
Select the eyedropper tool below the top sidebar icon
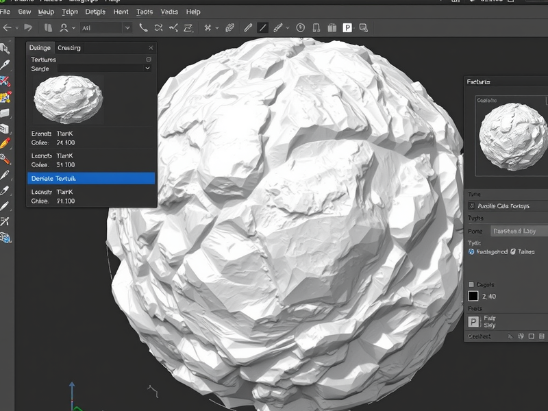pyautogui.click(x=5, y=64)
